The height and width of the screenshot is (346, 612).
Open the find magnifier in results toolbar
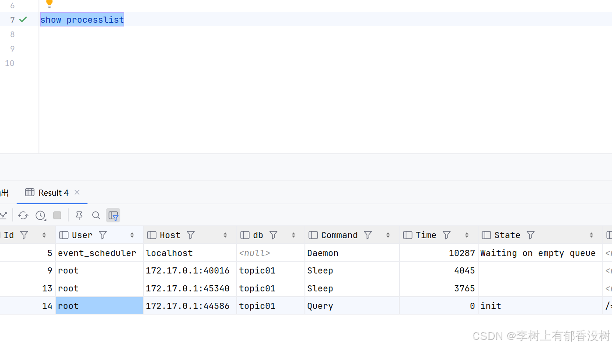[x=96, y=215]
